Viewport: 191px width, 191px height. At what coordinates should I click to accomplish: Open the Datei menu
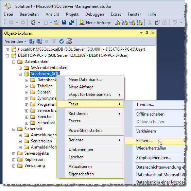tap(8, 14)
